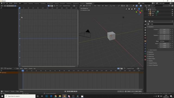Toggle perspective/orthographic view icon in viewport
The image size is (174, 98).
click(x=126, y=9)
